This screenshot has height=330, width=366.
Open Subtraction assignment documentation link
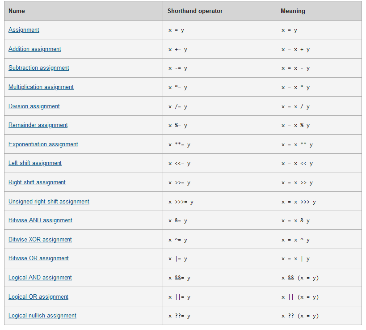pyautogui.click(x=39, y=68)
